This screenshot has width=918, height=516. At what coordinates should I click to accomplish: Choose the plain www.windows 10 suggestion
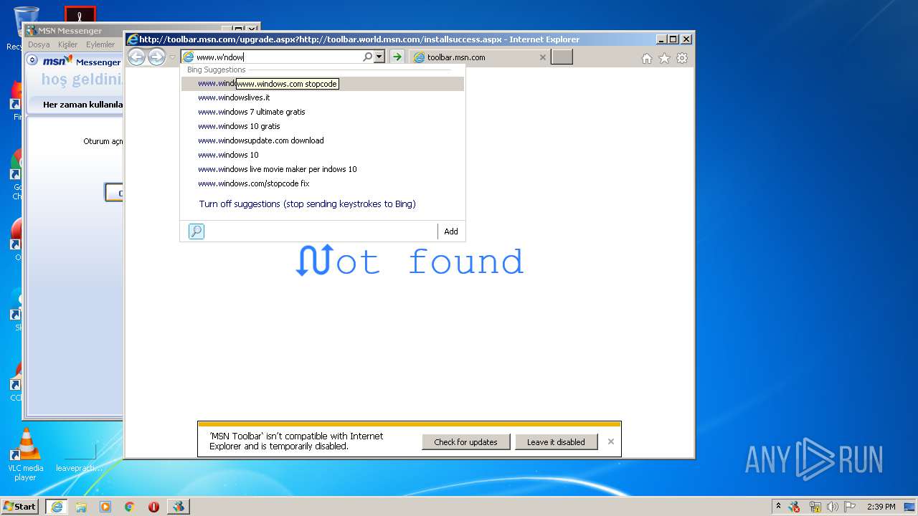point(322,155)
